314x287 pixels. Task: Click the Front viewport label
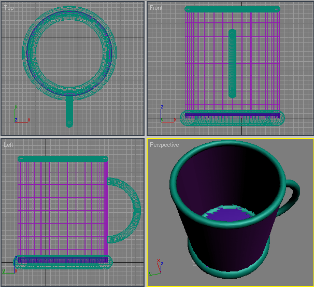[156, 8]
